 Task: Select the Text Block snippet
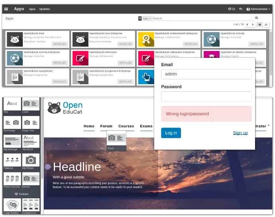31,143
